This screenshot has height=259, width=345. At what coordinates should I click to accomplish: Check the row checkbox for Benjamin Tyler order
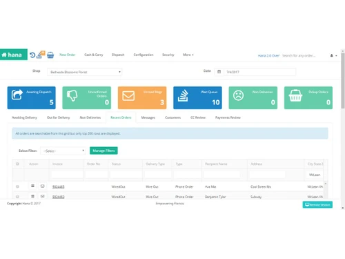click(x=17, y=197)
